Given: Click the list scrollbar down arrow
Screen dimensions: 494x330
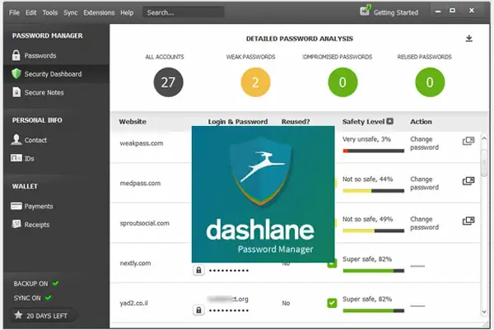Looking at the screenshot, I should [484, 312].
